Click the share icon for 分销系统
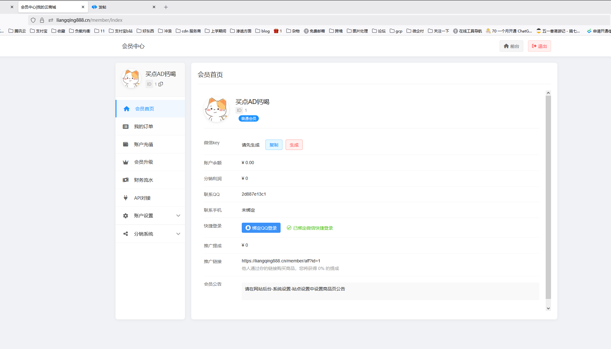 (126, 234)
